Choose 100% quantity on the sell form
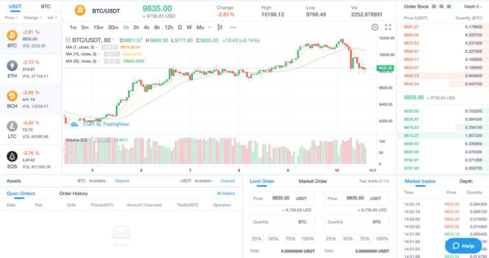The image size is (489, 258). (382, 239)
